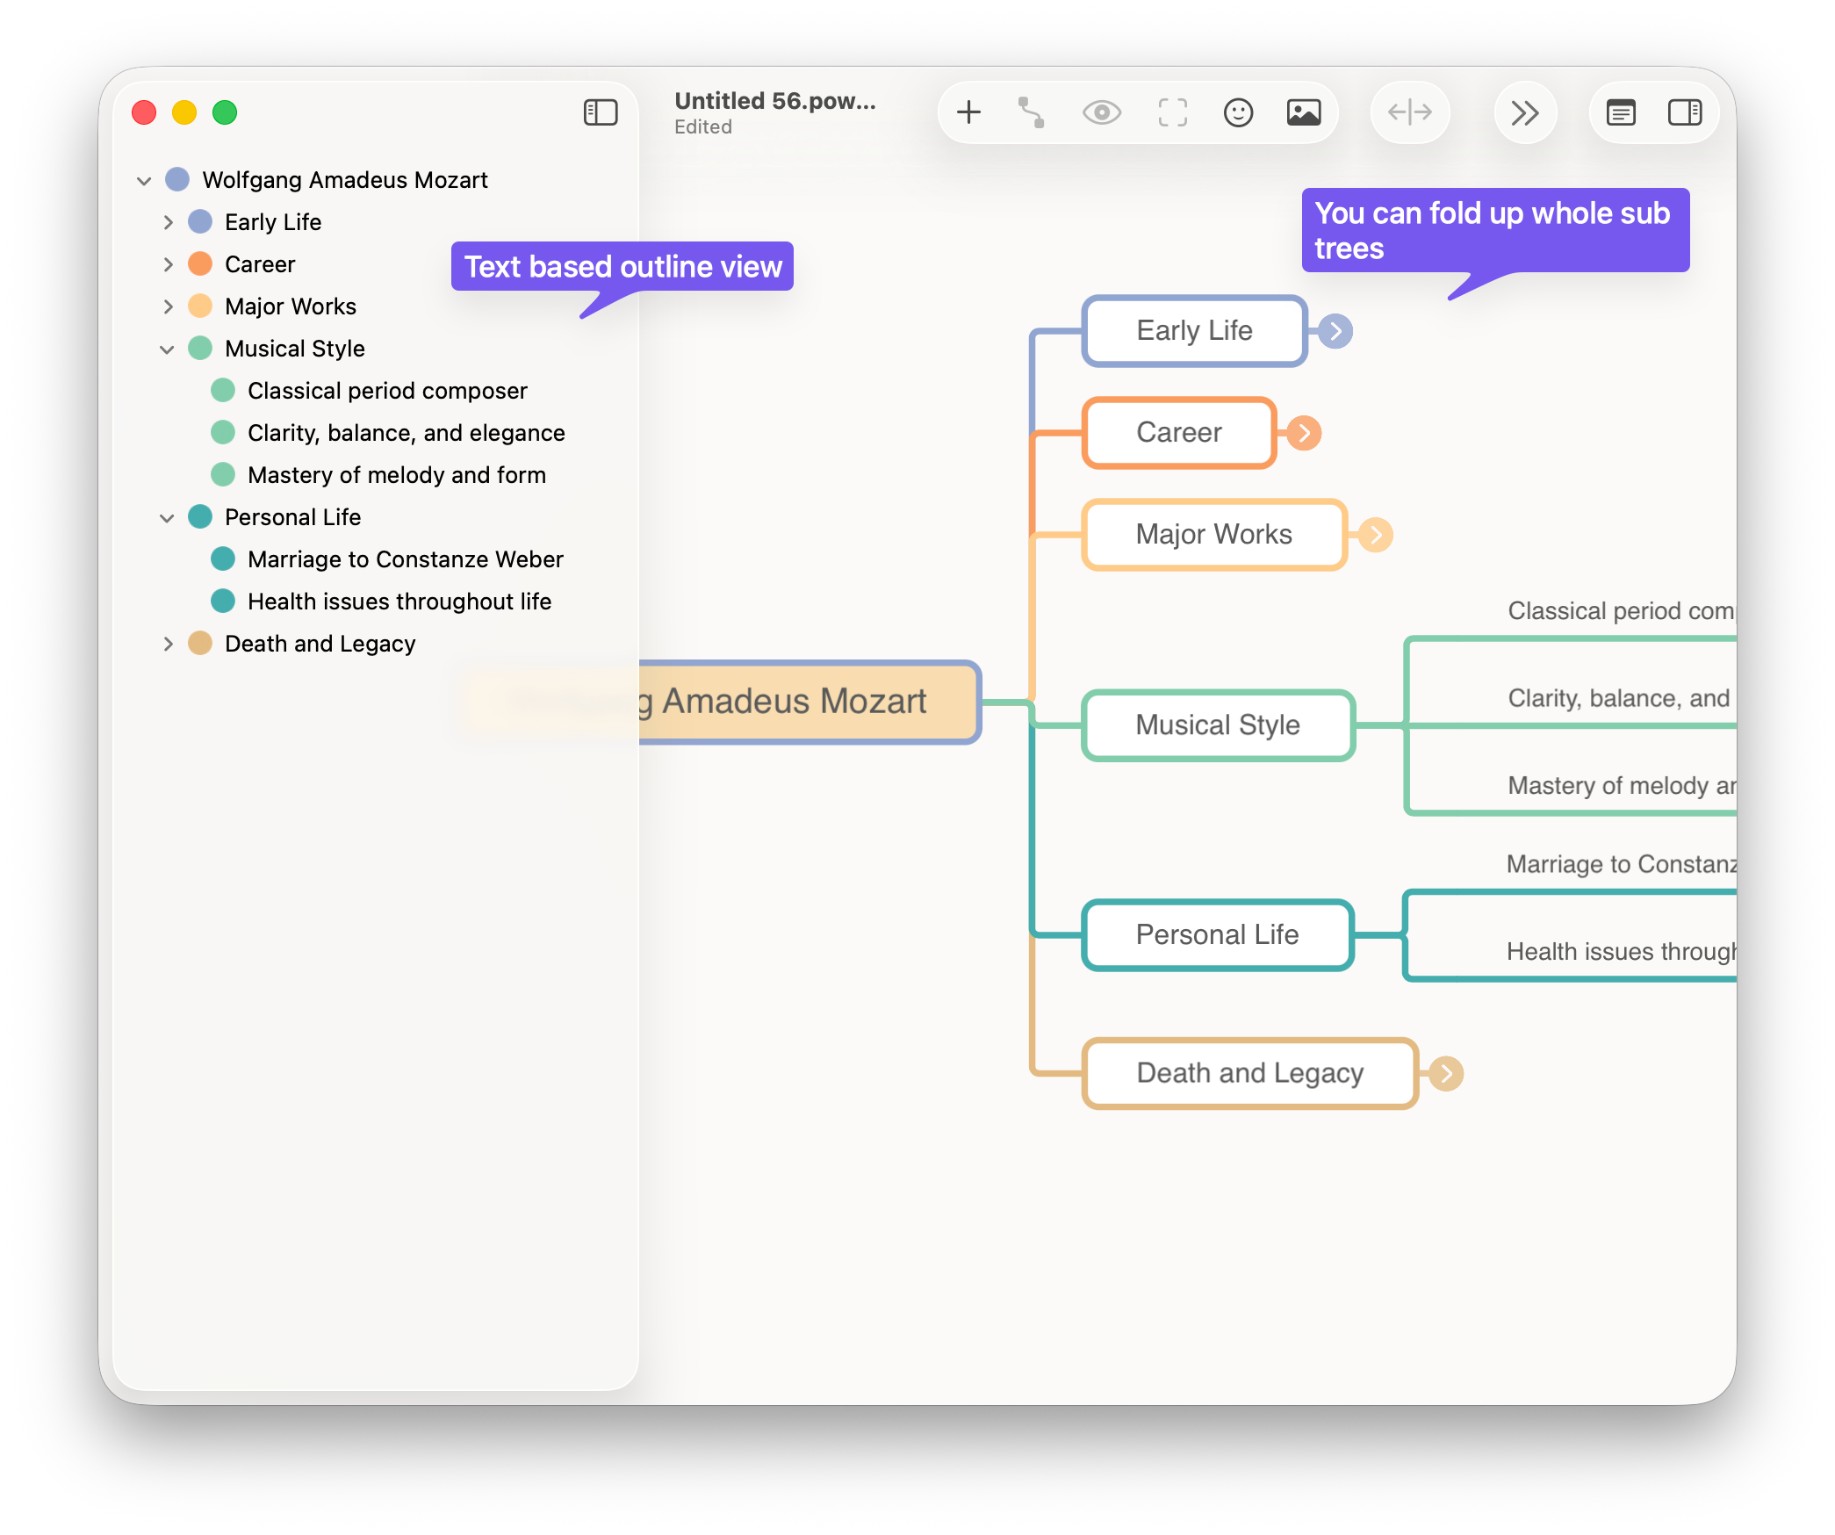Toggle the right inspector panel icon

tap(1685, 112)
